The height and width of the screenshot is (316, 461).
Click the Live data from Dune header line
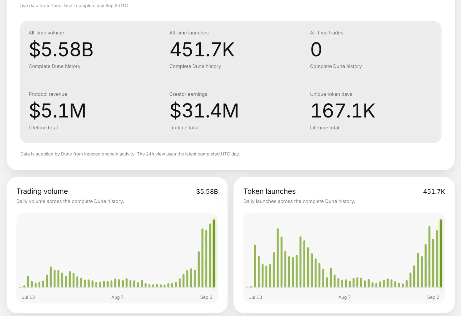[74, 6]
